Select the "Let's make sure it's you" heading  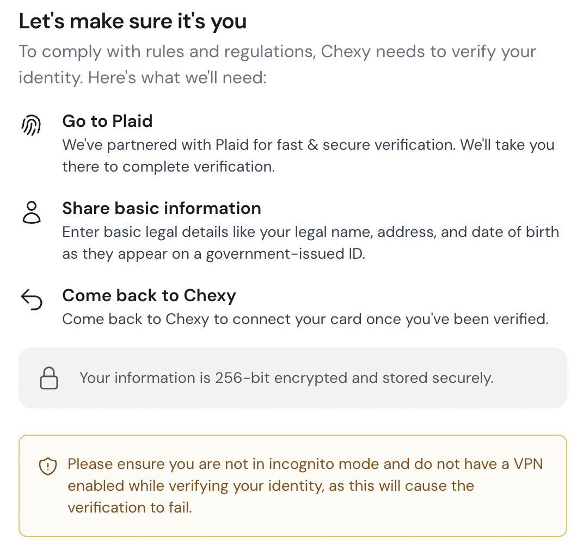coord(133,21)
